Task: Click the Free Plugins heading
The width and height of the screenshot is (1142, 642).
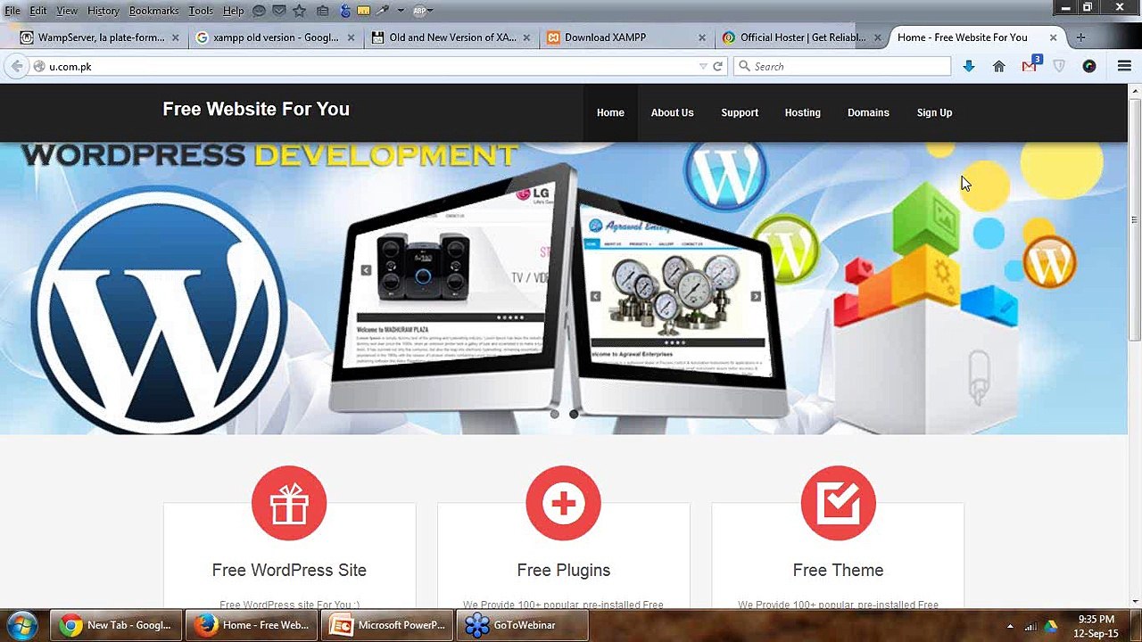Action: (563, 570)
